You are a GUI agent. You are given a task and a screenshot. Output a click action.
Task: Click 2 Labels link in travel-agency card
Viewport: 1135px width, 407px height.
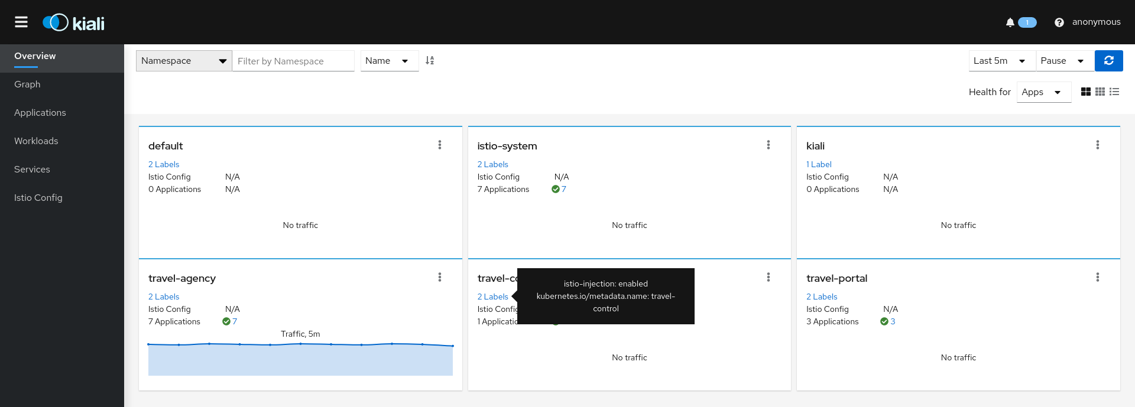164,297
